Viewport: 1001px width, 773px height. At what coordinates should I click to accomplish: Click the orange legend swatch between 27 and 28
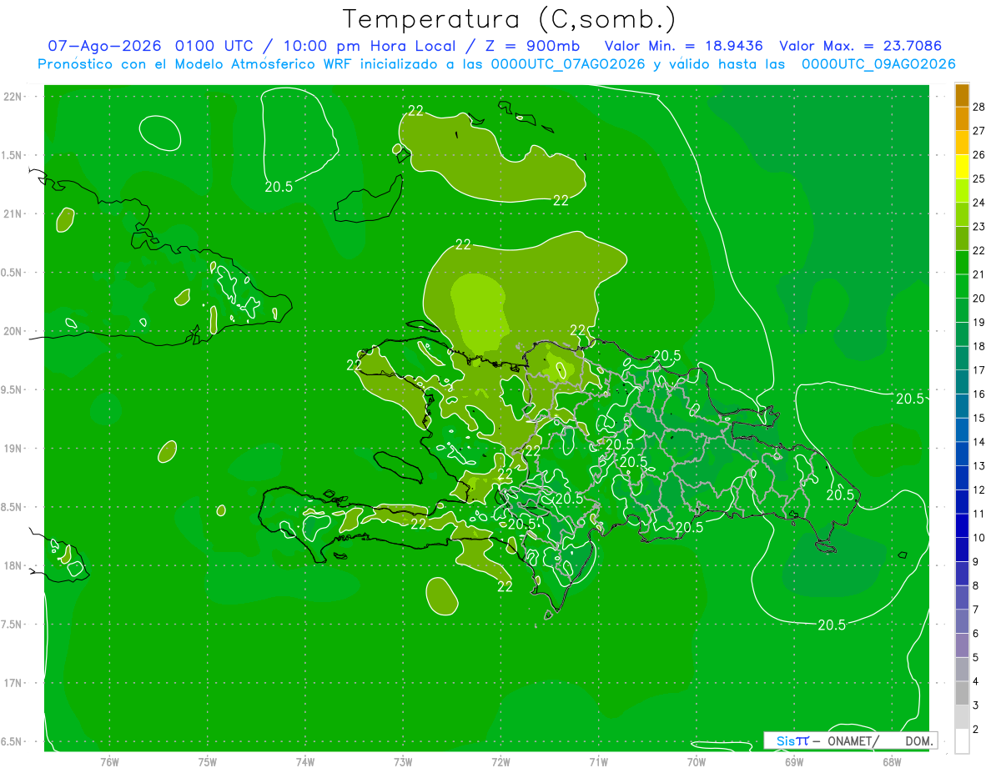pos(962,118)
